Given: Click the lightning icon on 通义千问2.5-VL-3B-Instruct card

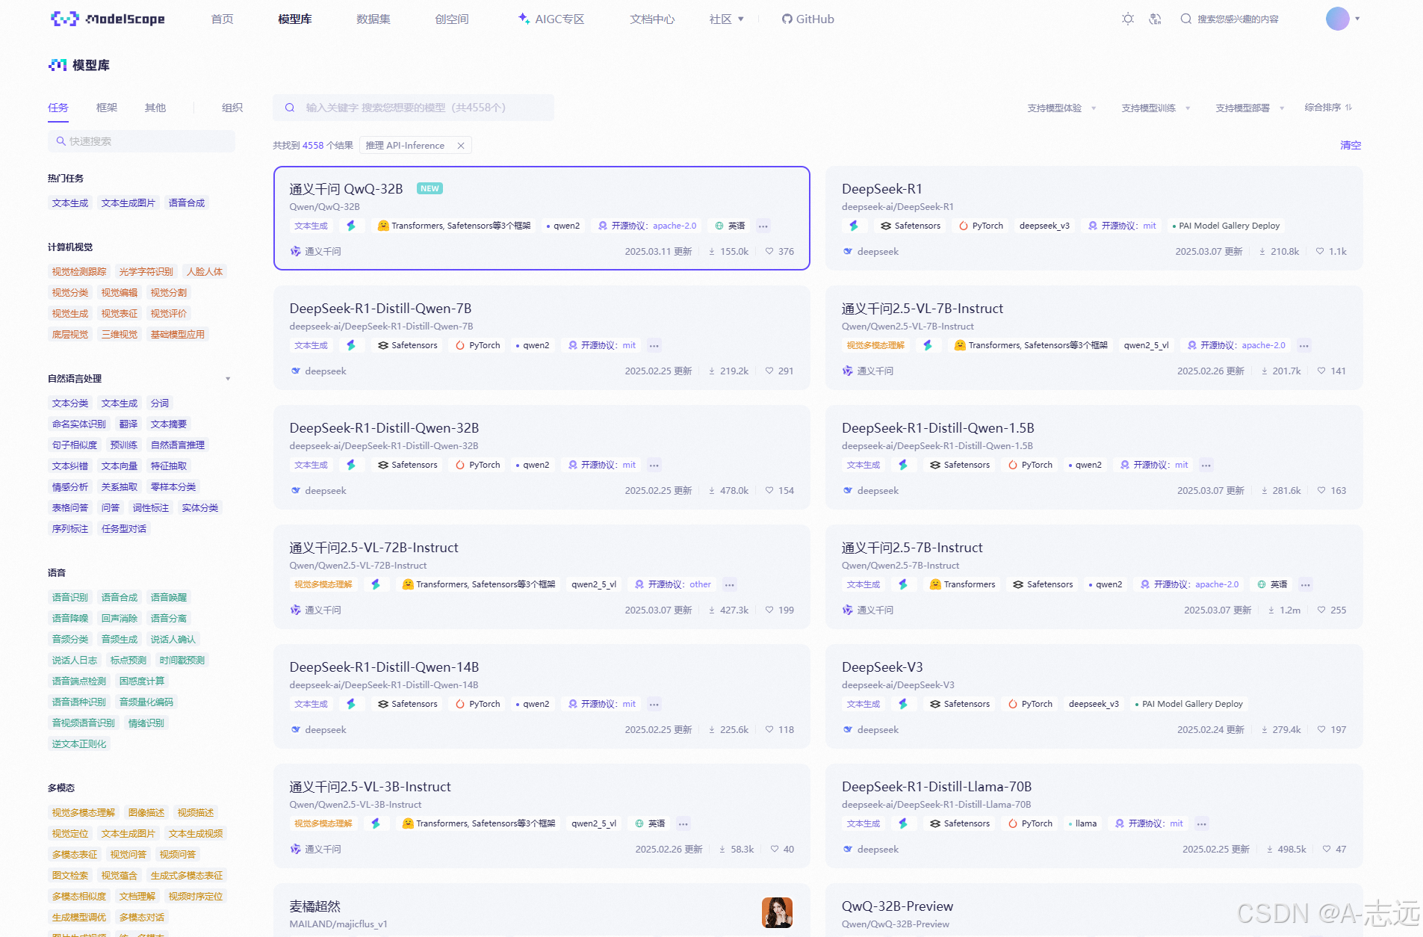Looking at the screenshot, I should (376, 823).
